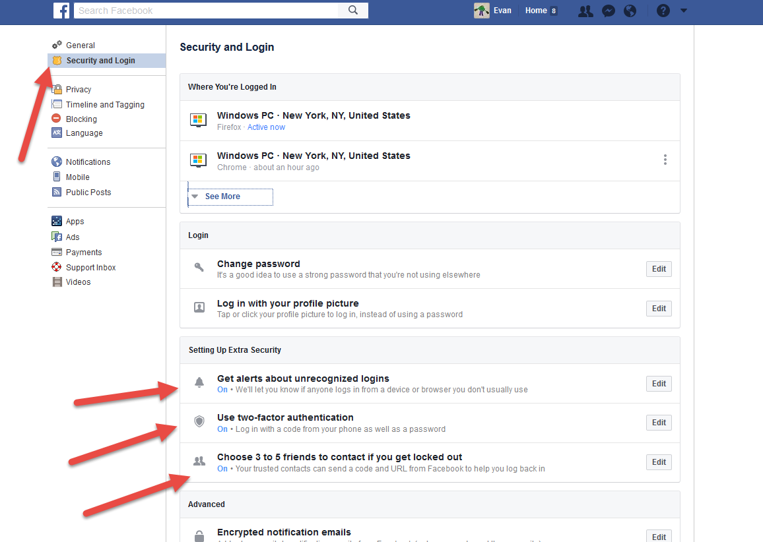Edit alerts about unrecognized logins
The width and height of the screenshot is (763, 542).
659,384
